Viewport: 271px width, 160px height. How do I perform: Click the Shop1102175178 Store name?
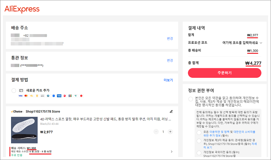(x=43, y=111)
